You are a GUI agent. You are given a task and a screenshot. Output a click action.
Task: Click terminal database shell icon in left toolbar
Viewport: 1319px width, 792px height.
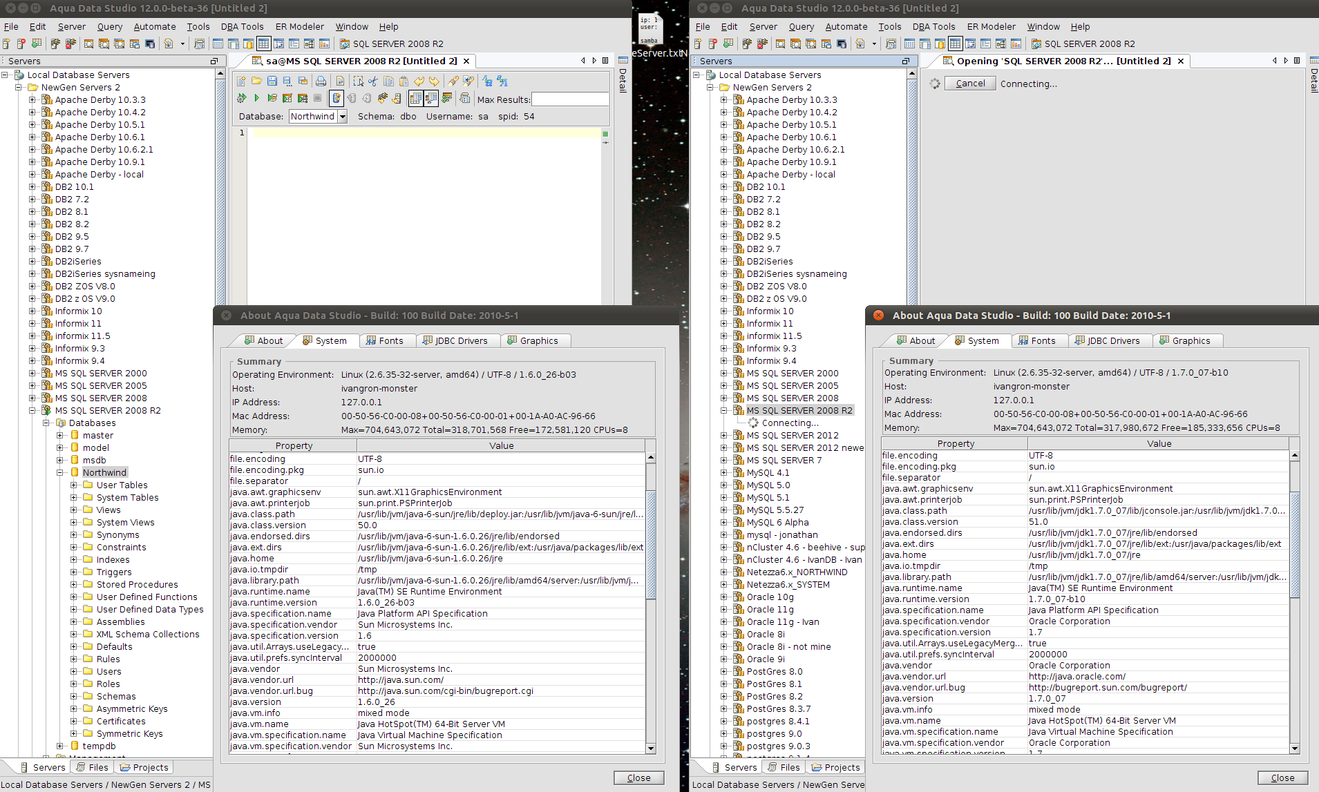pyautogui.click(x=150, y=44)
